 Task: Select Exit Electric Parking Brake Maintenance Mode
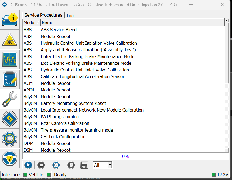[124, 63]
